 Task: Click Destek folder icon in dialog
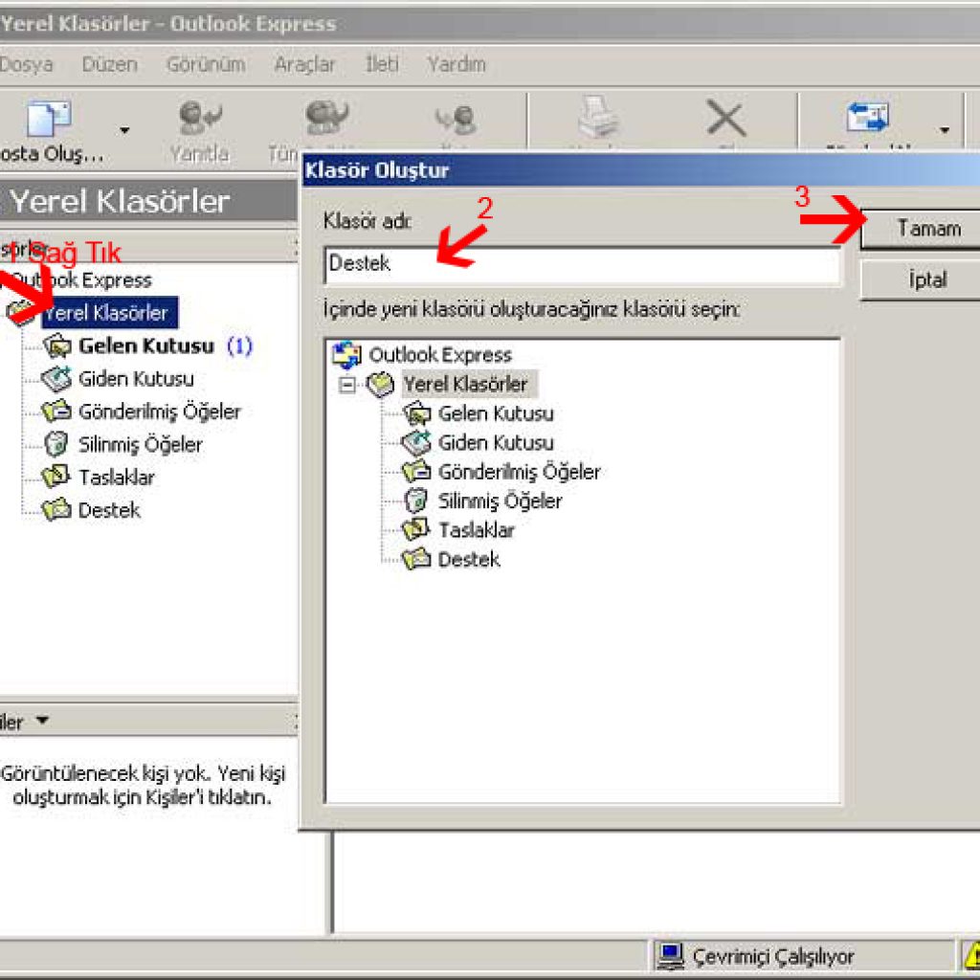[x=416, y=559]
